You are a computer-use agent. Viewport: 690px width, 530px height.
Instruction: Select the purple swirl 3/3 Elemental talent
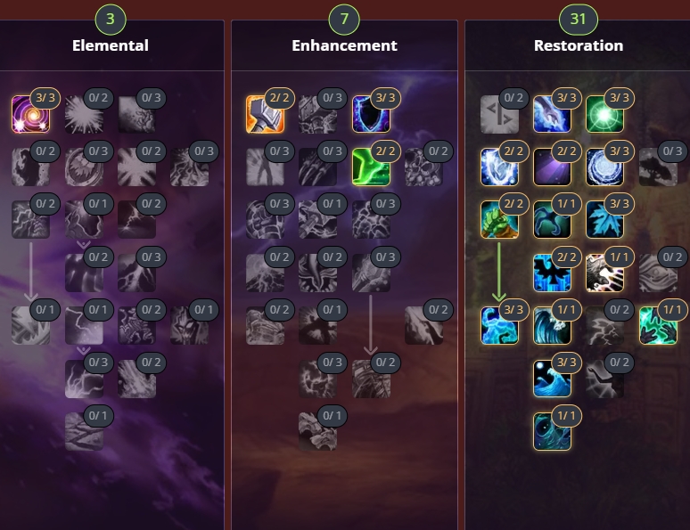[x=30, y=114]
